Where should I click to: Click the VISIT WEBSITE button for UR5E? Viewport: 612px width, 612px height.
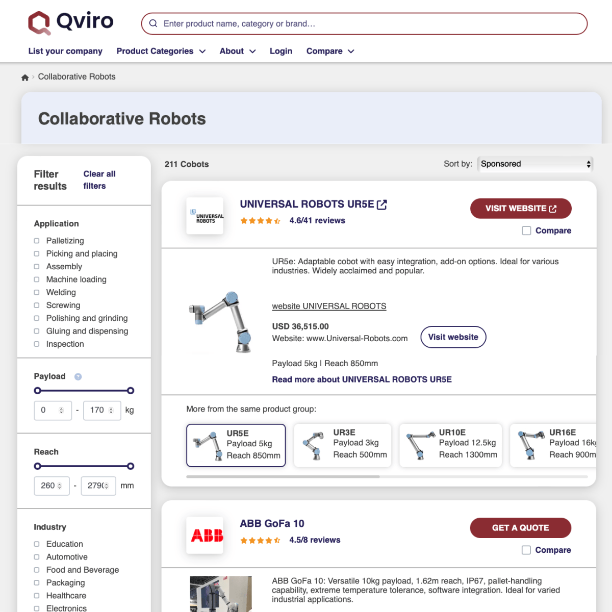click(x=521, y=208)
